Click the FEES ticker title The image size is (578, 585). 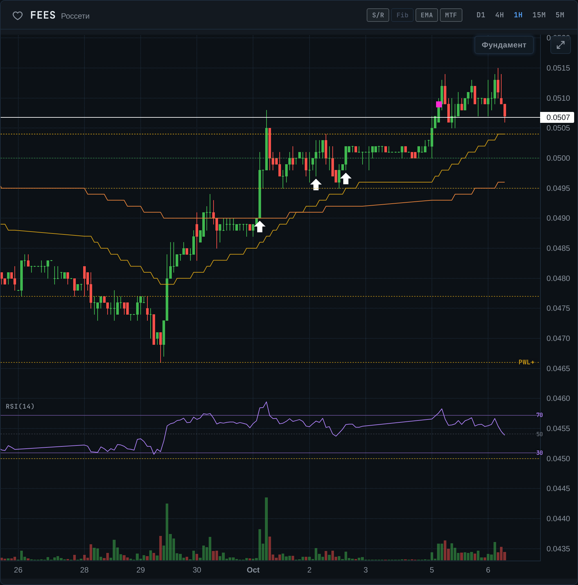click(43, 15)
